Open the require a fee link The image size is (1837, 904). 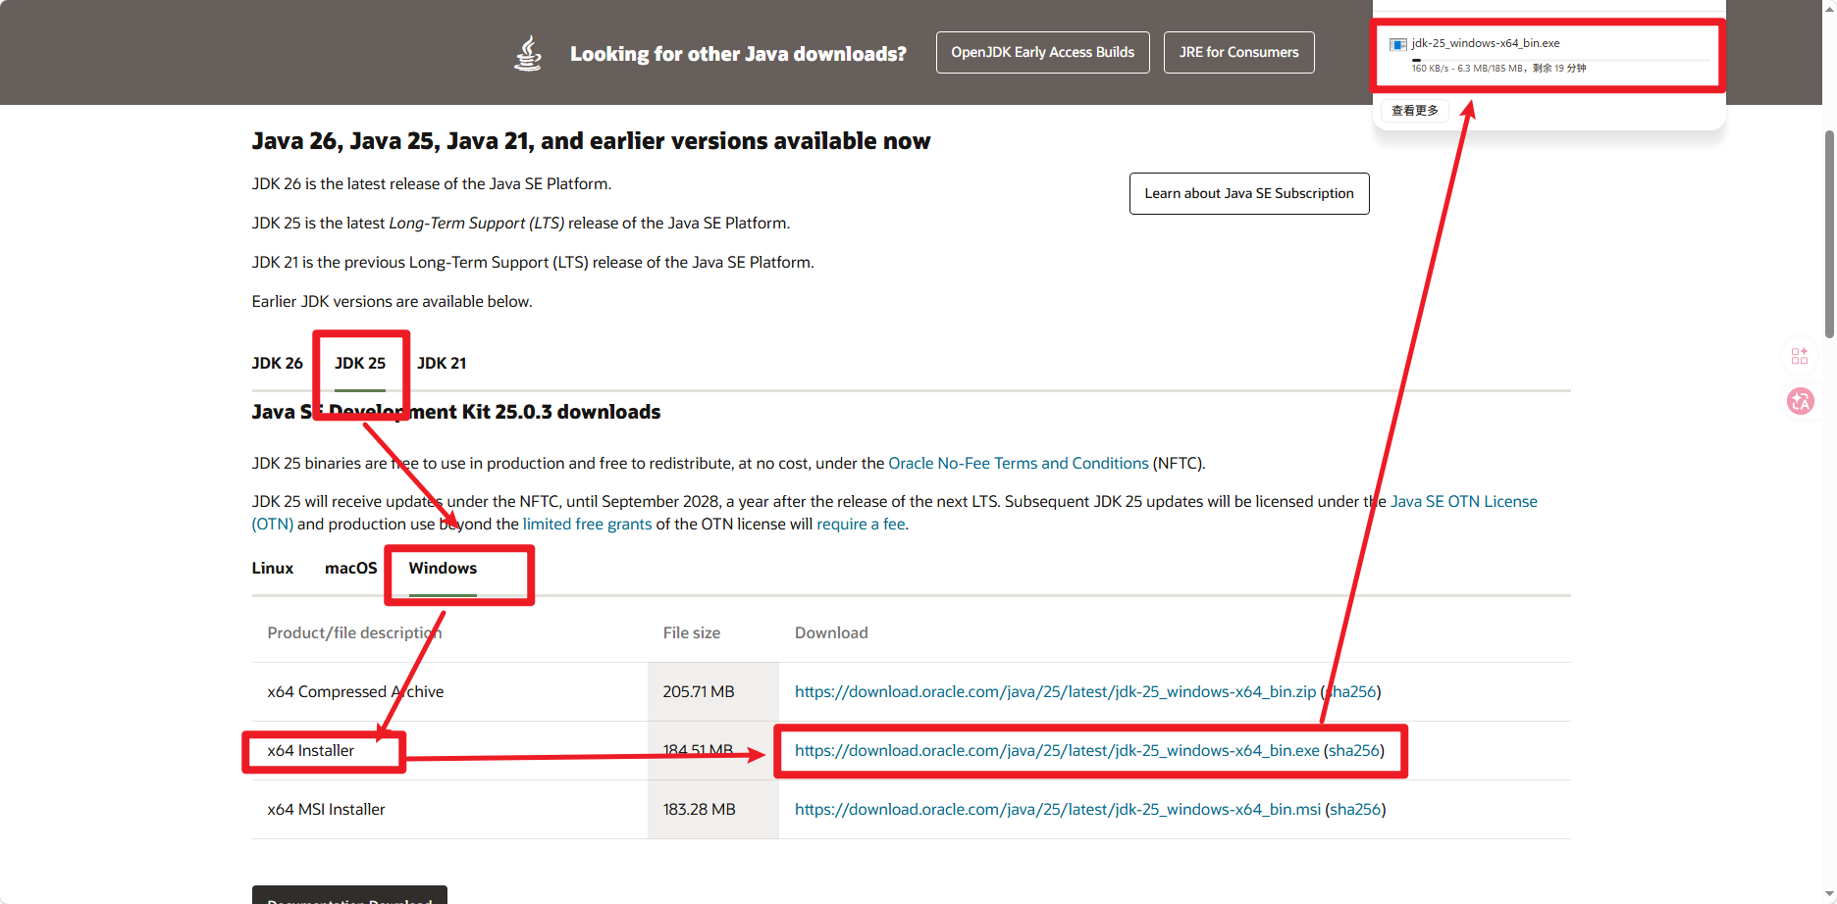pyautogui.click(x=861, y=524)
